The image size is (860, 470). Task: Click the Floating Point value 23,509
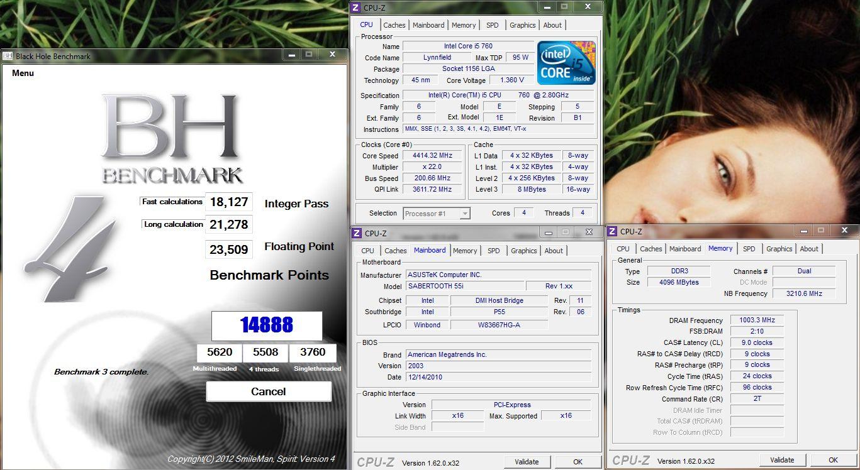(229, 249)
